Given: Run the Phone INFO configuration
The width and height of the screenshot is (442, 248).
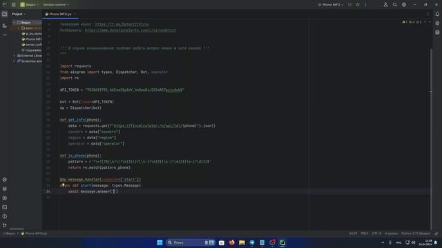Looking at the screenshot, I should click(350, 5).
